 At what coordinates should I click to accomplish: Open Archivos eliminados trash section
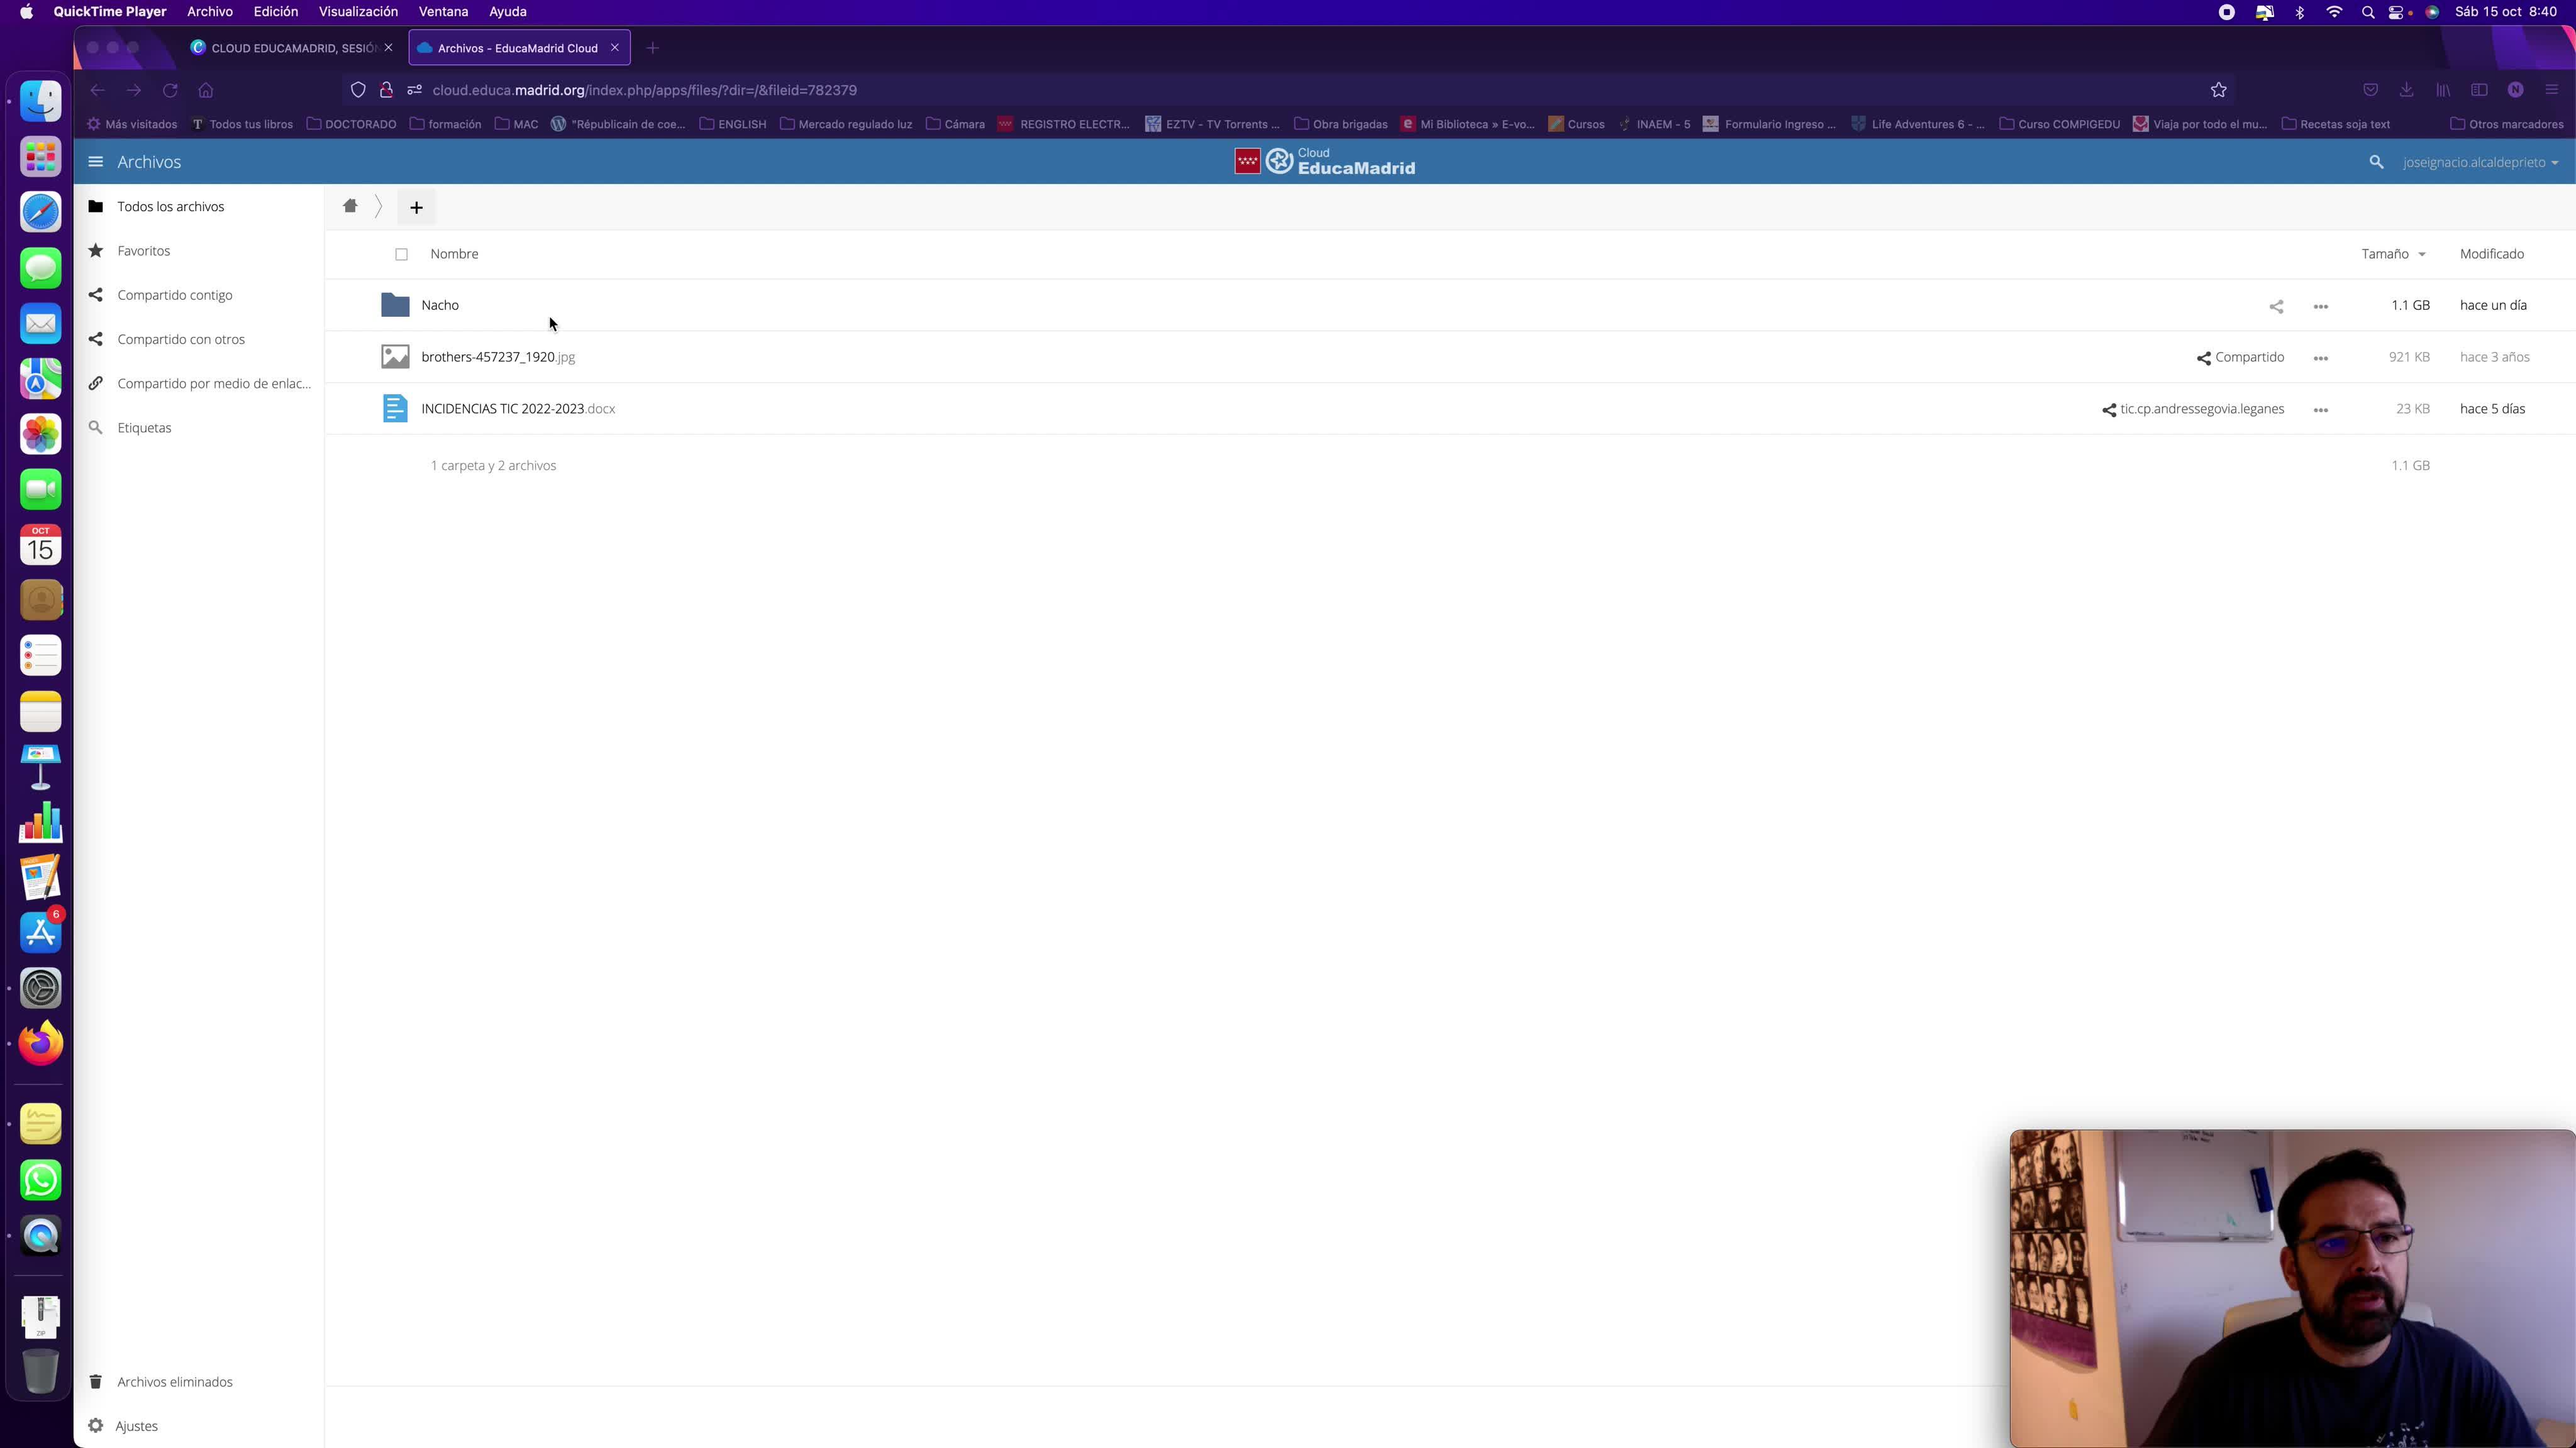[x=174, y=1381]
